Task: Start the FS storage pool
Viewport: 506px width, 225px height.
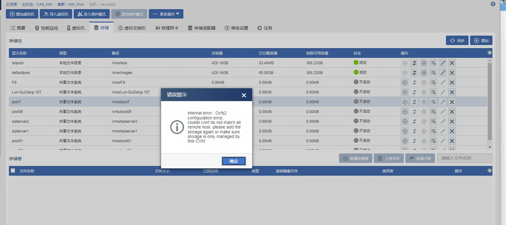Action: pos(405,82)
